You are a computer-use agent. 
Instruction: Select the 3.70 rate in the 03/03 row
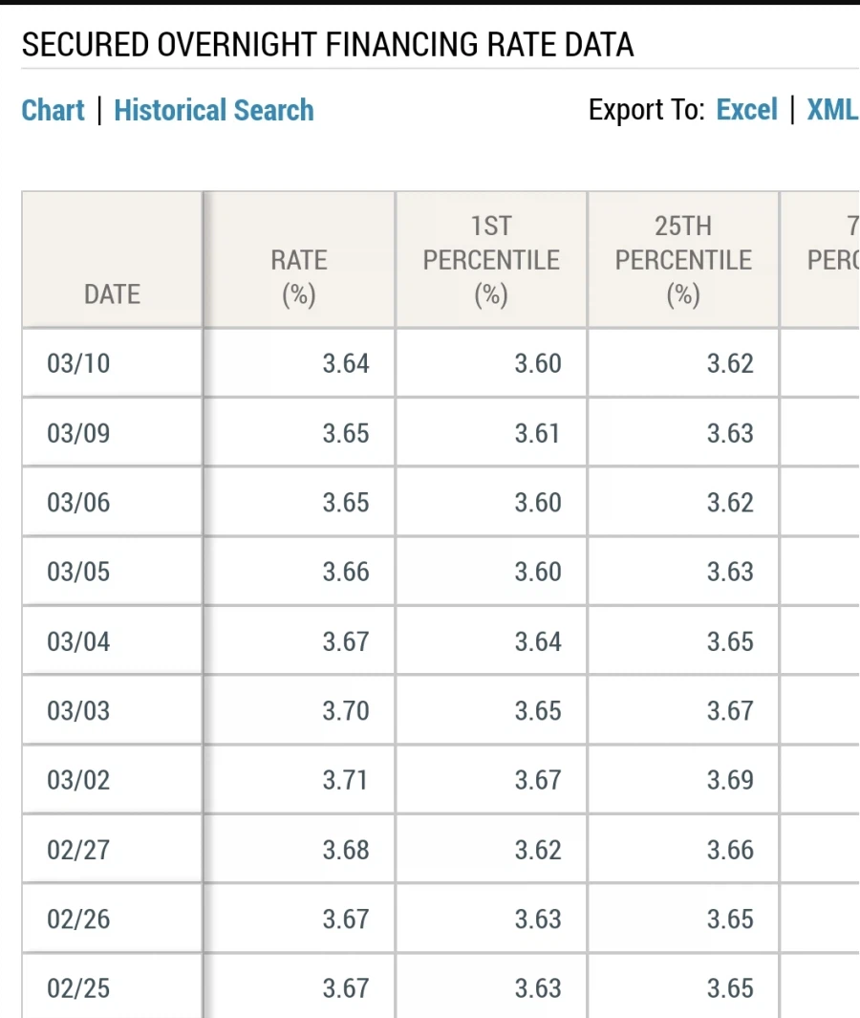[x=345, y=711]
